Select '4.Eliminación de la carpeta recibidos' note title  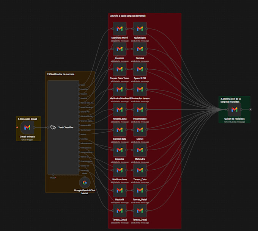point(231,100)
